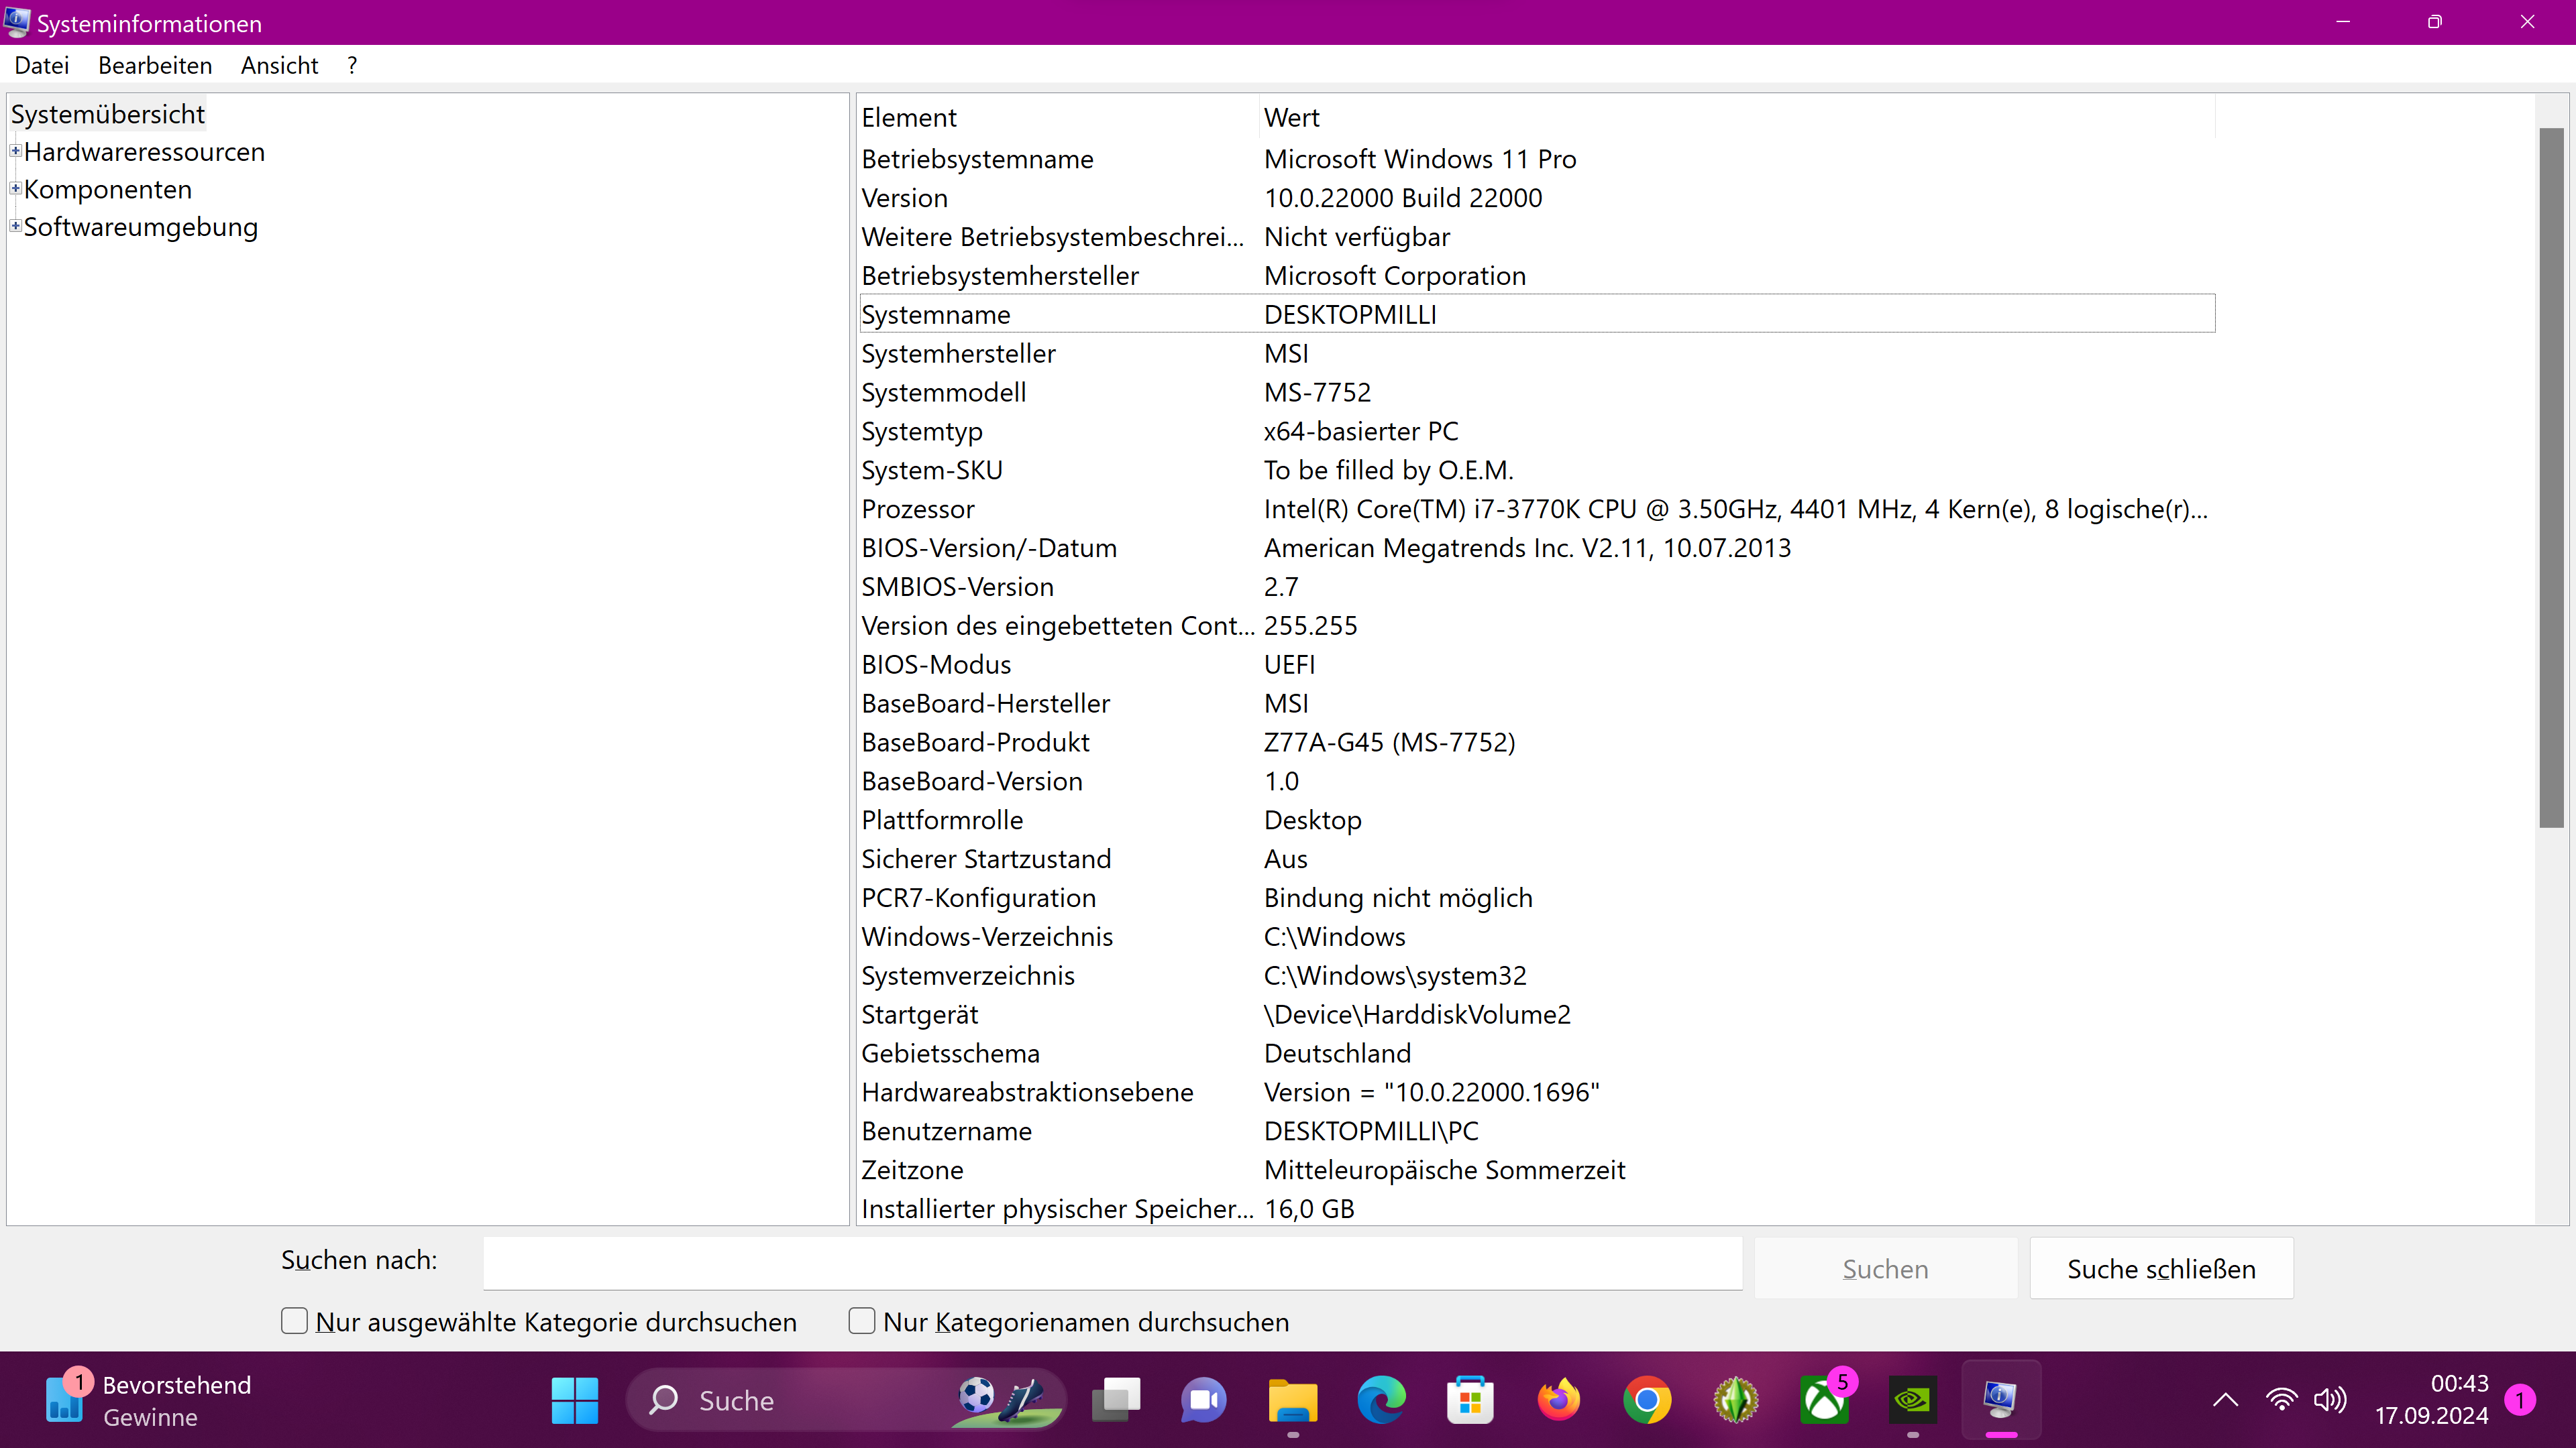Image resolution: width=2576 pixels, height=1448 pixels.
Task: Check 'Nur Kategorienamen durchsuchen'
Action: (861, 1321)
